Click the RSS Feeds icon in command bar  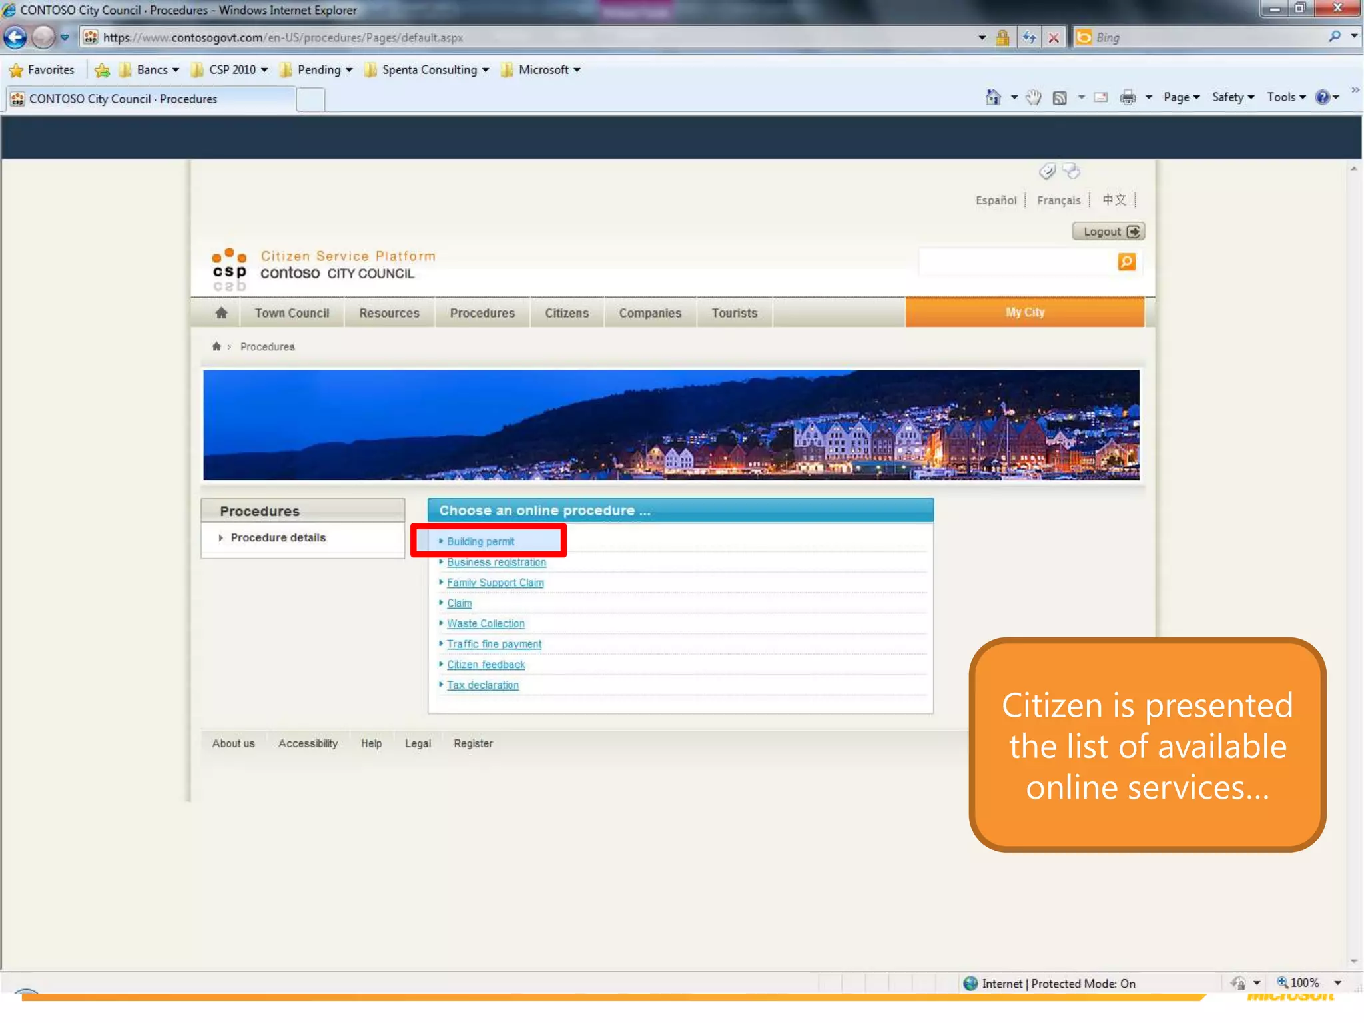click(x=1060, y=97)
